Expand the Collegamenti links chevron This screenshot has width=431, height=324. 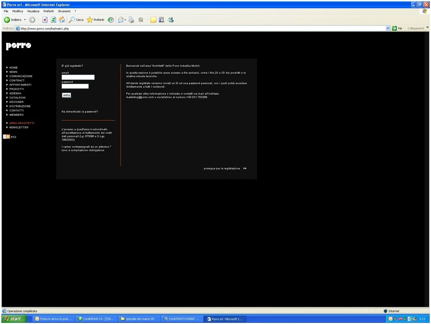click(x=427, y=28)
